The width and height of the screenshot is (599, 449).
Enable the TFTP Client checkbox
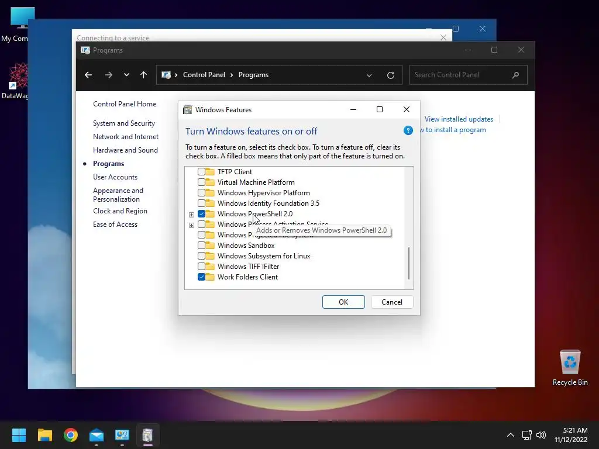(201, 171)
